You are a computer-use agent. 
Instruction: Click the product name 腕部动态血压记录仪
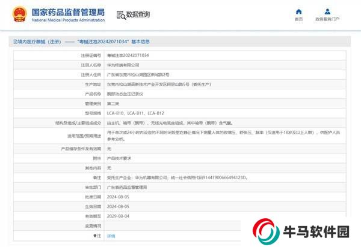coord(125,94)
